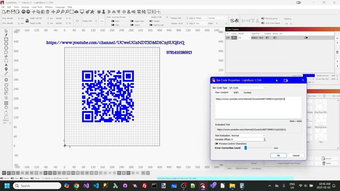This screenshot has width=340, height=191.
Task: Select the Position Laser pin tool
Action: (6, 69)
